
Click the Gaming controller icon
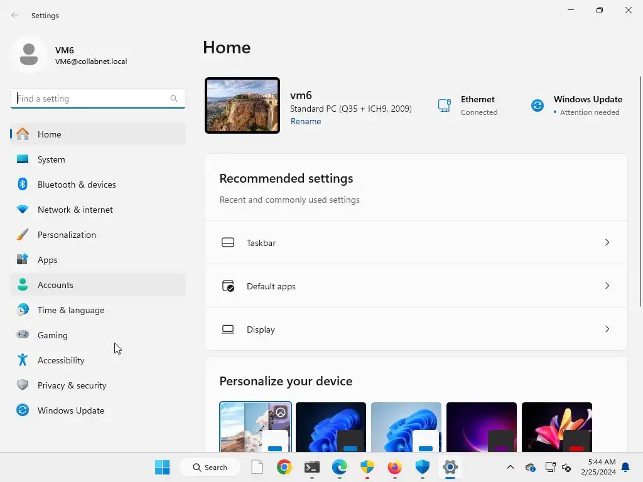click(23, 335)
